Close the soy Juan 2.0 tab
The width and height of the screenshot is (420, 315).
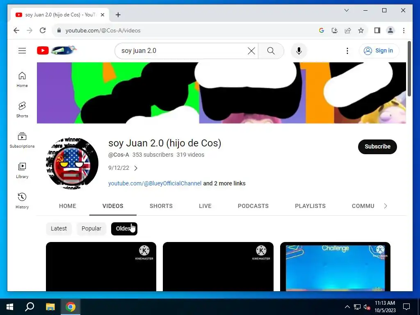tap(102, 15)
